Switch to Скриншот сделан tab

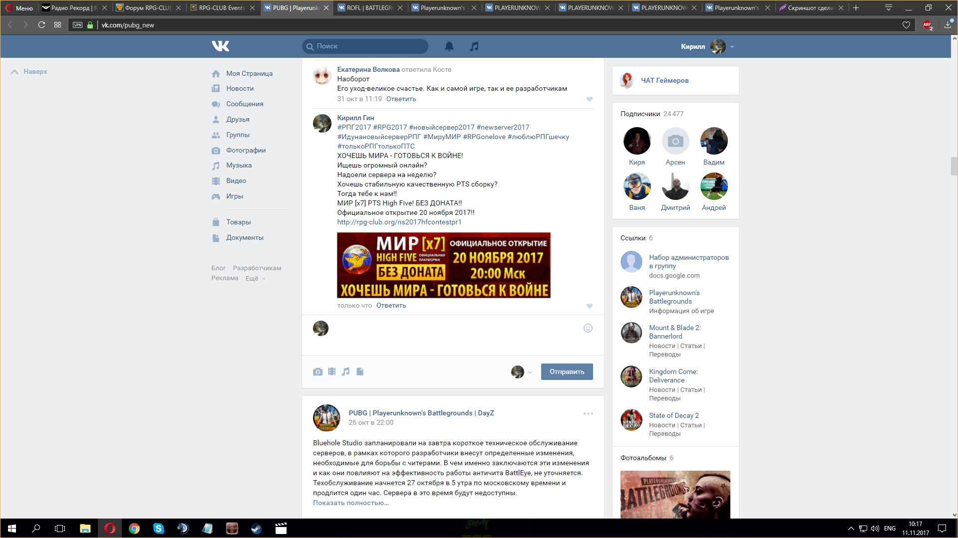(x=811, y=7)
